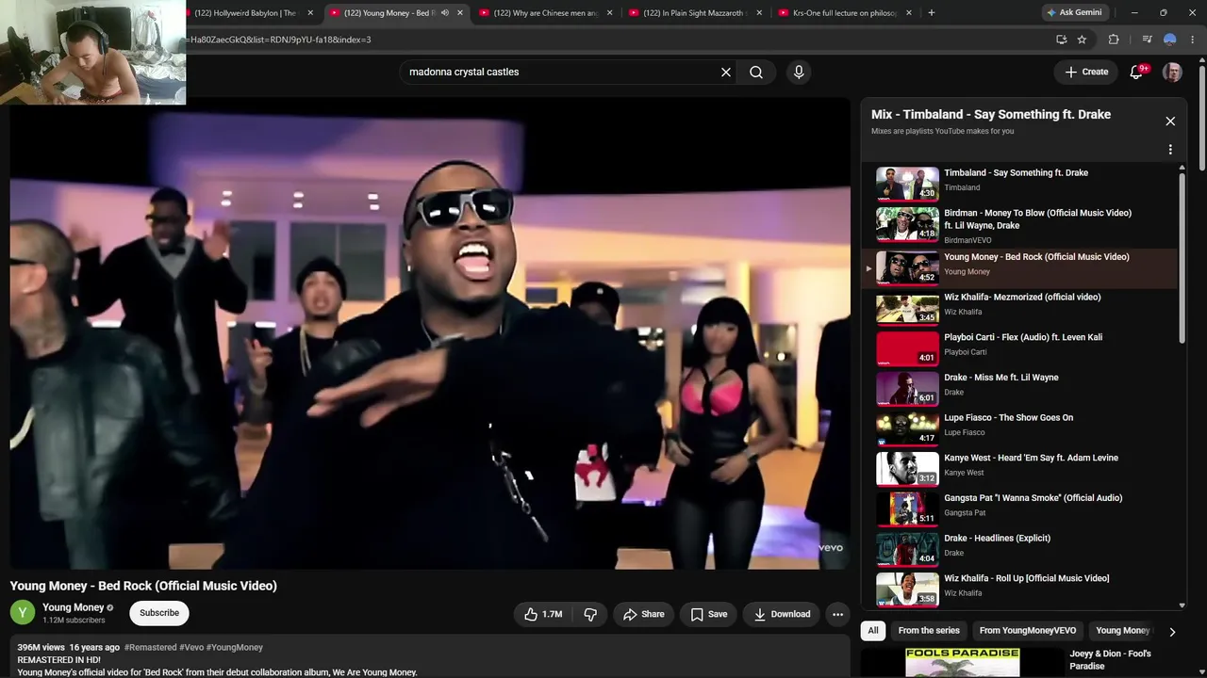Click 'Kanye West - Heard 'Em Say' title

point(1032,458)
